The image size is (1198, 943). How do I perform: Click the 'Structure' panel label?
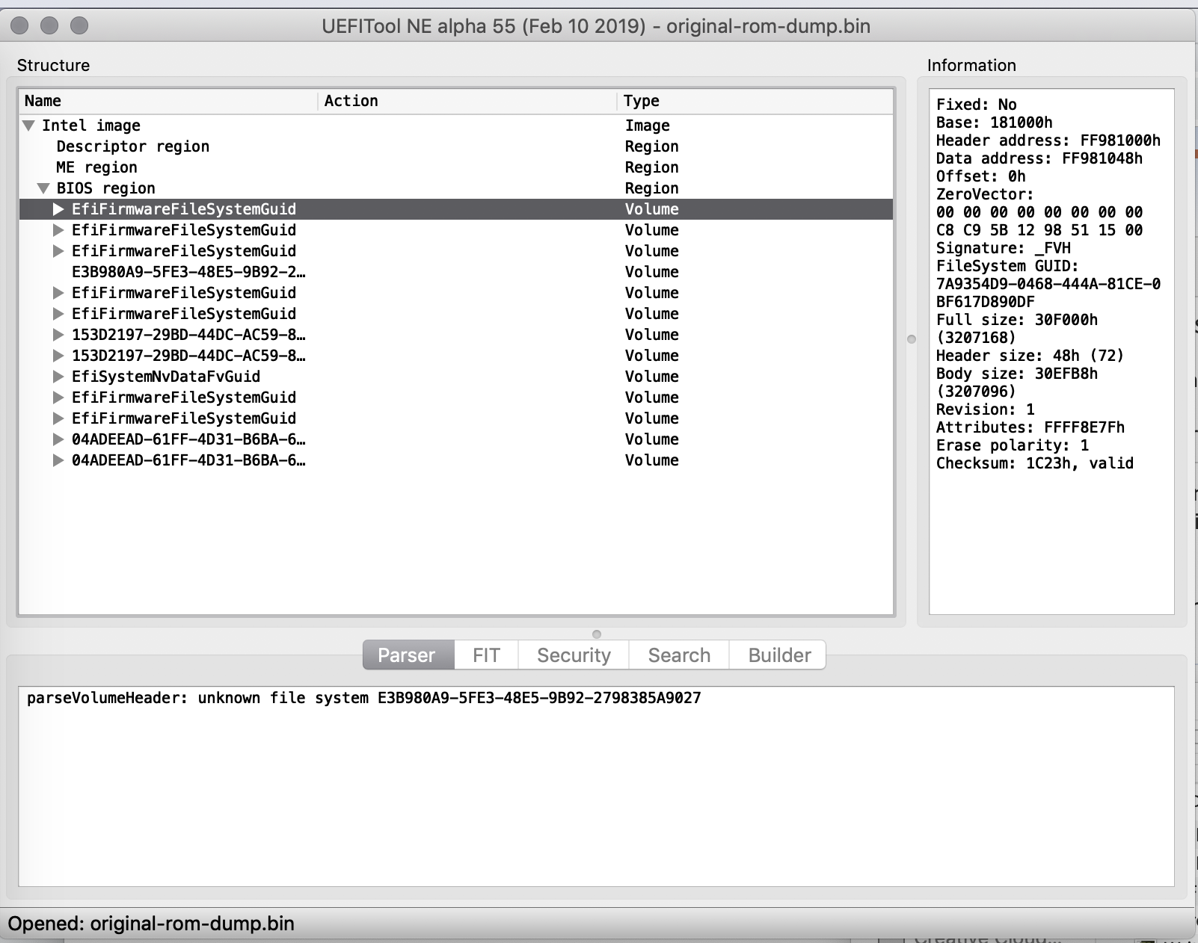(x=53, y=65)
